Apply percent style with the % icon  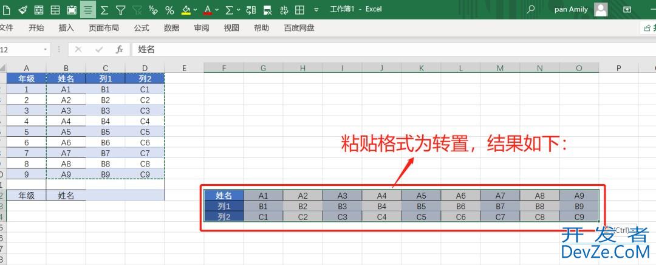pos(169,10)
